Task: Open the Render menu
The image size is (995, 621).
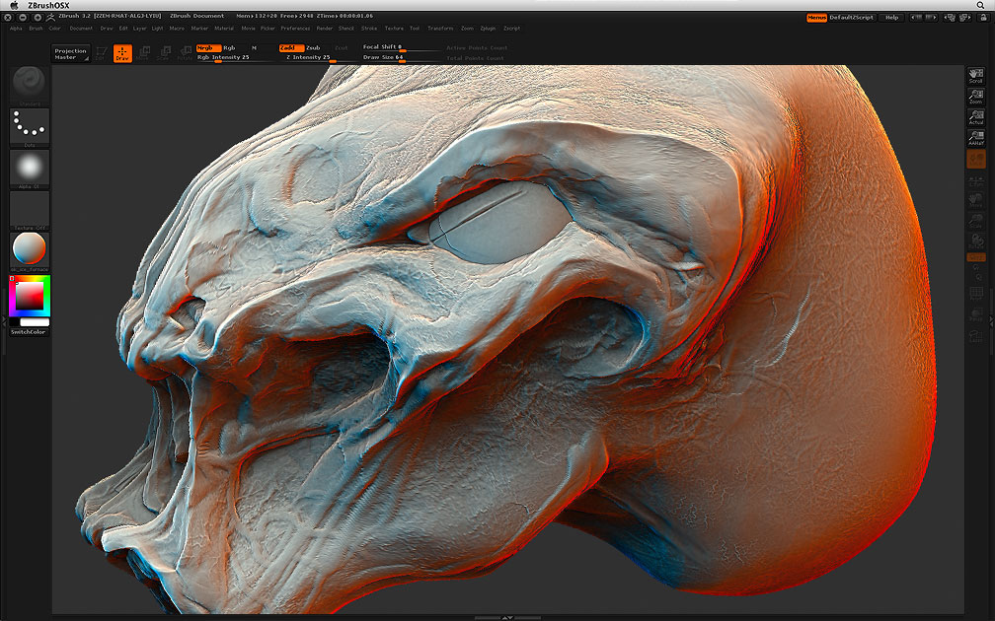Action: tap(324, 29)
